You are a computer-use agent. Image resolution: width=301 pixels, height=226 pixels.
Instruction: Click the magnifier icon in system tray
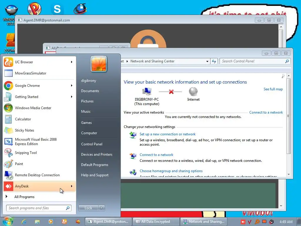[x=257, y=222]
